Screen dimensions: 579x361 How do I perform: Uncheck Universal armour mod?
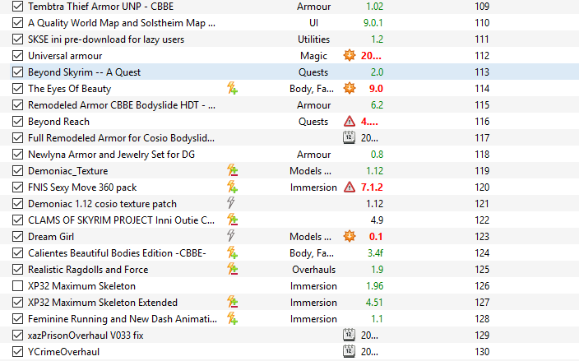(17, 56)
